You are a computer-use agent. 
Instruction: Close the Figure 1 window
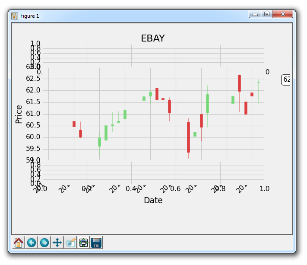pyautogui.click(x=283, y=14)
